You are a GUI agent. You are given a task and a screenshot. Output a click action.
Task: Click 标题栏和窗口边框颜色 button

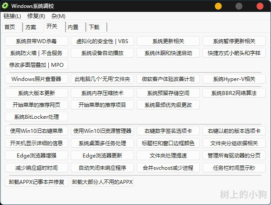click(x=168, y=143)
